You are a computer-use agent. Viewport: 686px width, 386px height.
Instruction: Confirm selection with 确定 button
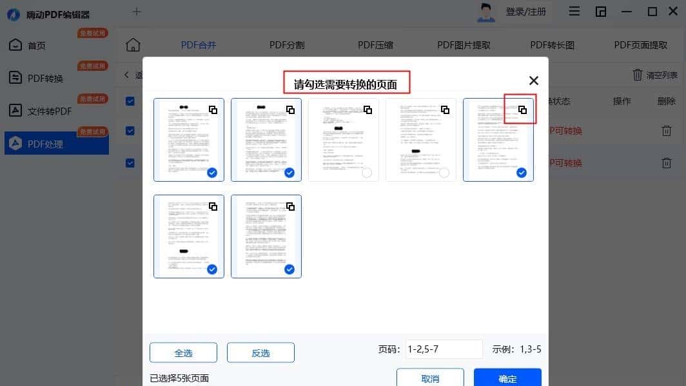[507, 379]
